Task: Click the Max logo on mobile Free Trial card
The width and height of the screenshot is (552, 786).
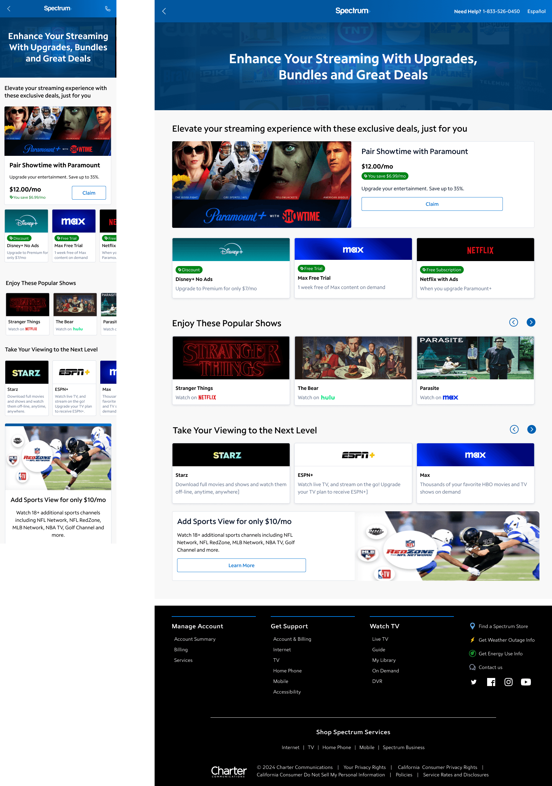Action: click(x=74, y=221)
